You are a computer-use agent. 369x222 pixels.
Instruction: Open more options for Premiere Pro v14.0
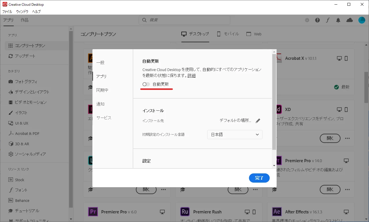347,190
